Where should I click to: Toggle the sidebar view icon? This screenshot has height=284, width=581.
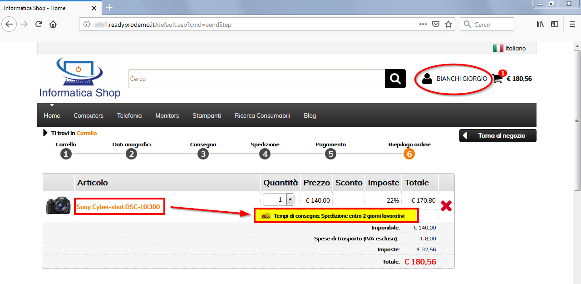pos(555,24)
